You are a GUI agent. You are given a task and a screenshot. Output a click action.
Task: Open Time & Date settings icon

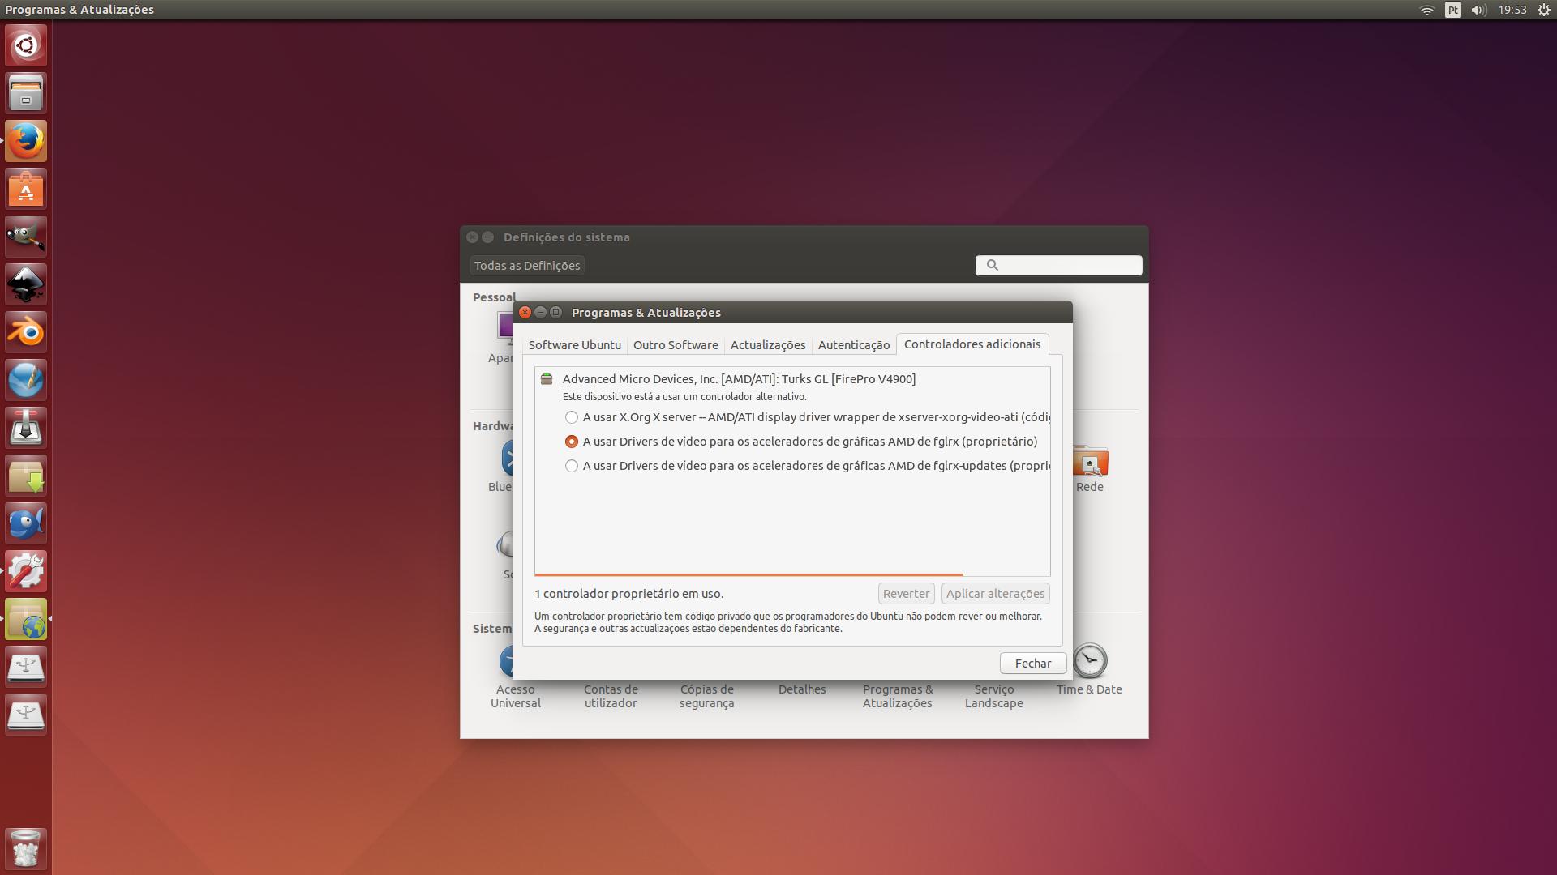(1089, 669)
